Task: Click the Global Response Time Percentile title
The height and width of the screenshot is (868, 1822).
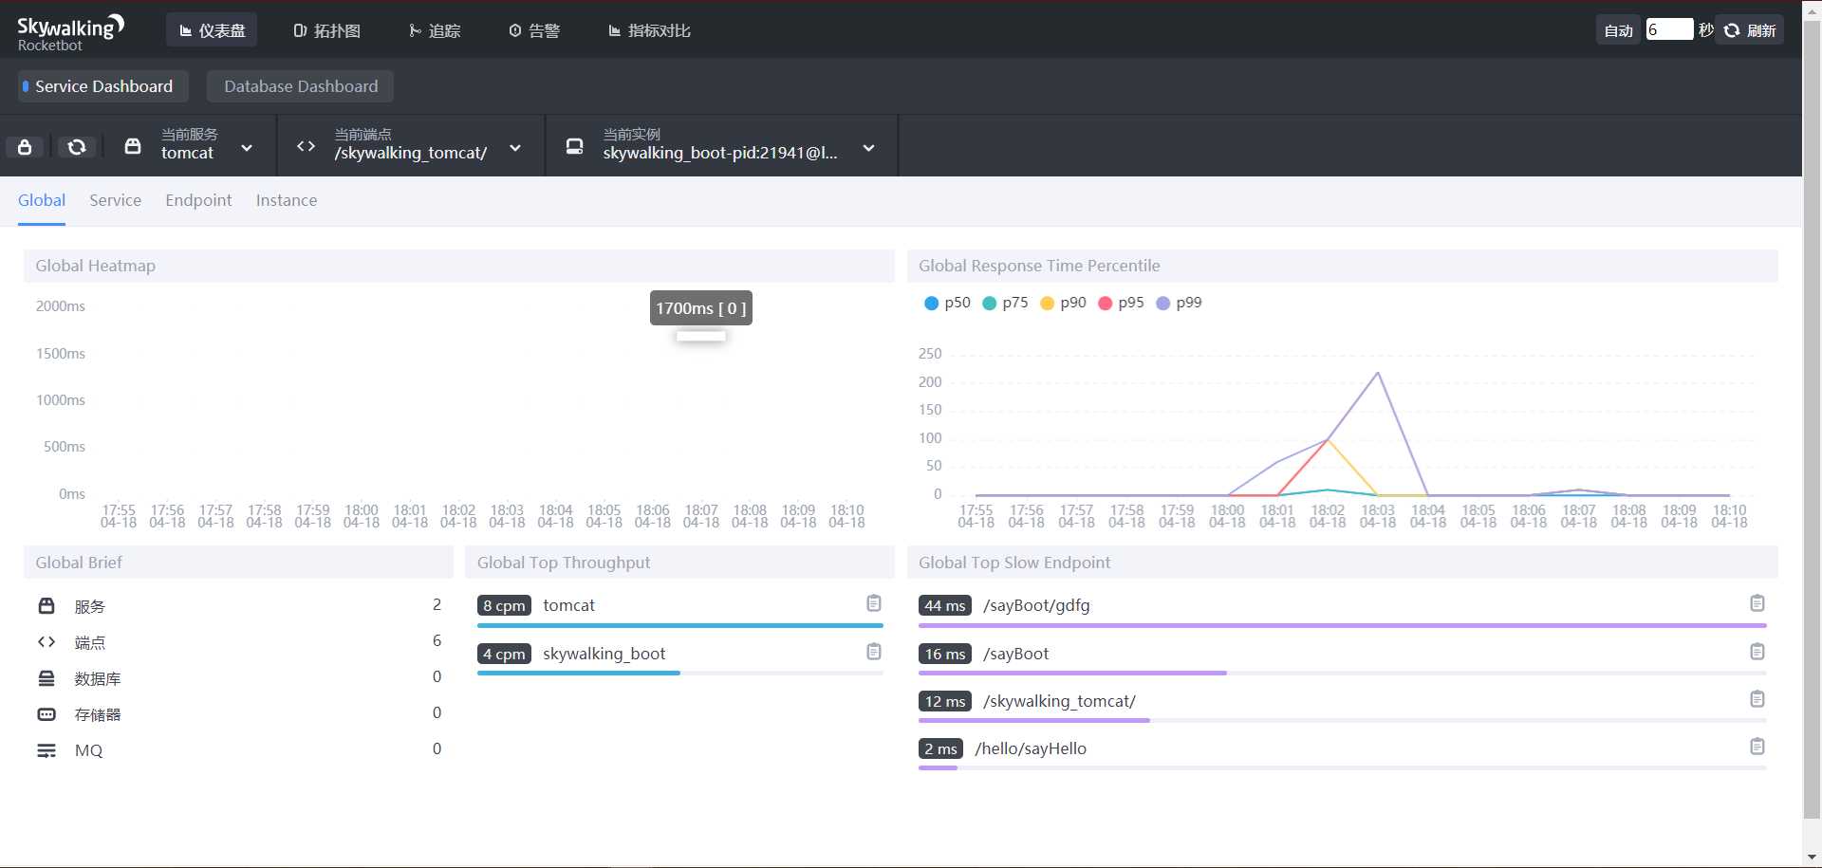Action: [1039, 266]
